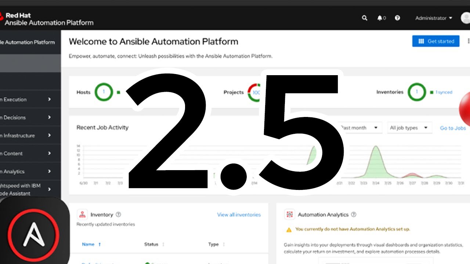Click the 1 synced inventories link

(444, 92)
